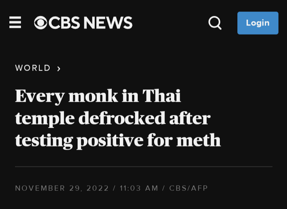This screenshot has width=287, height=209.
Task: Click the word "monk" in the headline
Action: pyautogui.click(x=91, y=96)
